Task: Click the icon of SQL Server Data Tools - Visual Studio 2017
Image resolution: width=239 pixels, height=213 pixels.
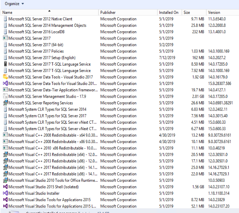Action: [5, 77]
